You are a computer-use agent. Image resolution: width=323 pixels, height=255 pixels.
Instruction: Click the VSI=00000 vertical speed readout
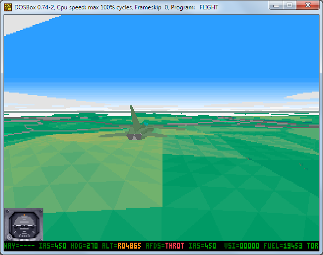(x=242, y=246)
